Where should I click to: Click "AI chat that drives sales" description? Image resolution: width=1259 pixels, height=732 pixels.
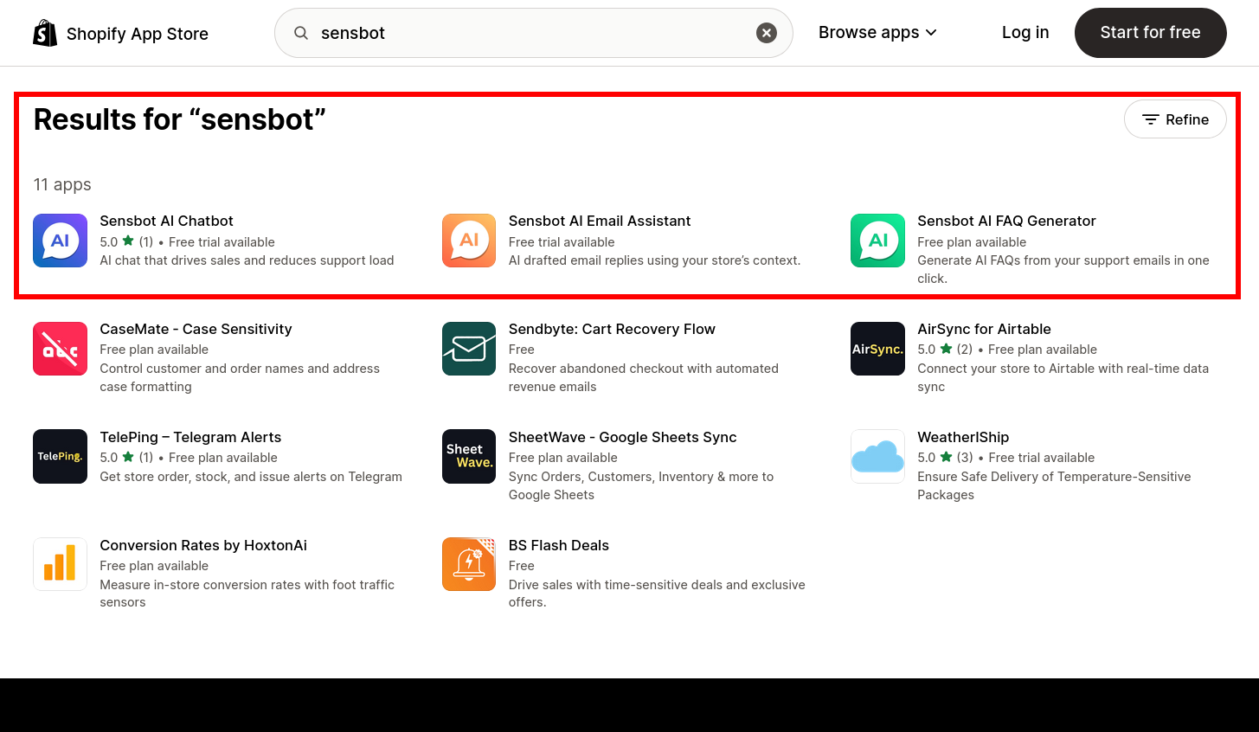(x=247, y=260)
